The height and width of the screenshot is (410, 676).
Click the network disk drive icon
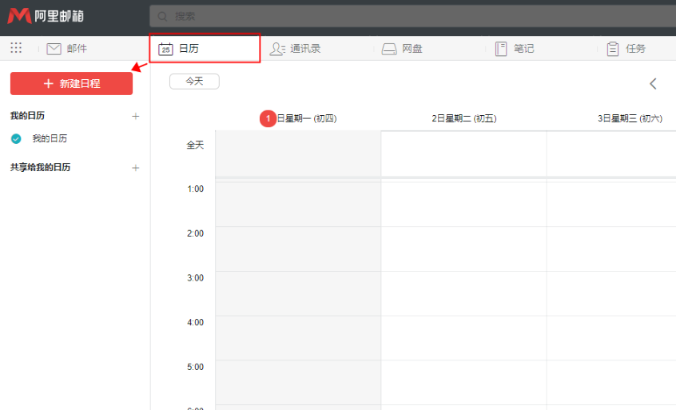pyautogui.click(x=389, y=49)
